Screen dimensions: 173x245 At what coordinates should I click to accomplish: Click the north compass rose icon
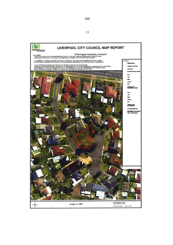[35, 205]
